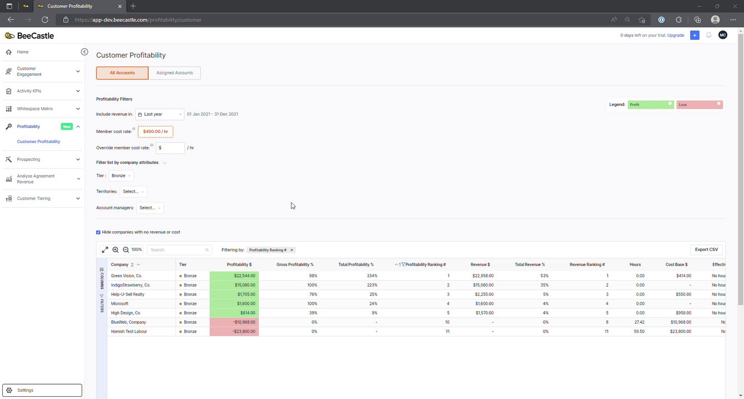Open the browser profile icon
The width and height of the screenshot is (744, 399).
pyautogui.click(x=715, y=19)
